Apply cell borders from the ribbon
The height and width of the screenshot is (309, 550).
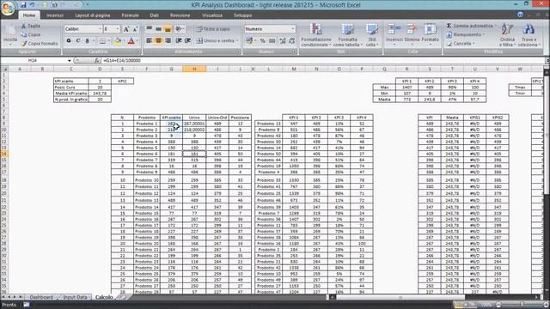pos(102,41)
